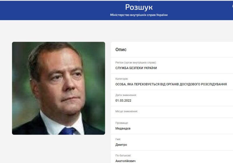Click the Ім'я field label
The height and width of the screenshot is (163, 233).
118,139
